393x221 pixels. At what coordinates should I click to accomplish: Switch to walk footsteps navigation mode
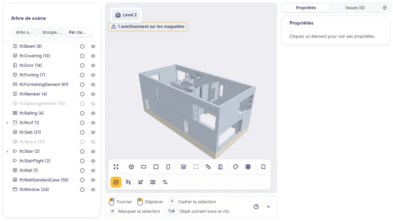pyautogui.click(x=128, y=182)
